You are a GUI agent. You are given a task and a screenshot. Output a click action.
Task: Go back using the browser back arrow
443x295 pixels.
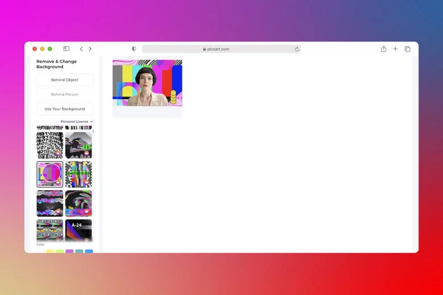point(81,49)
